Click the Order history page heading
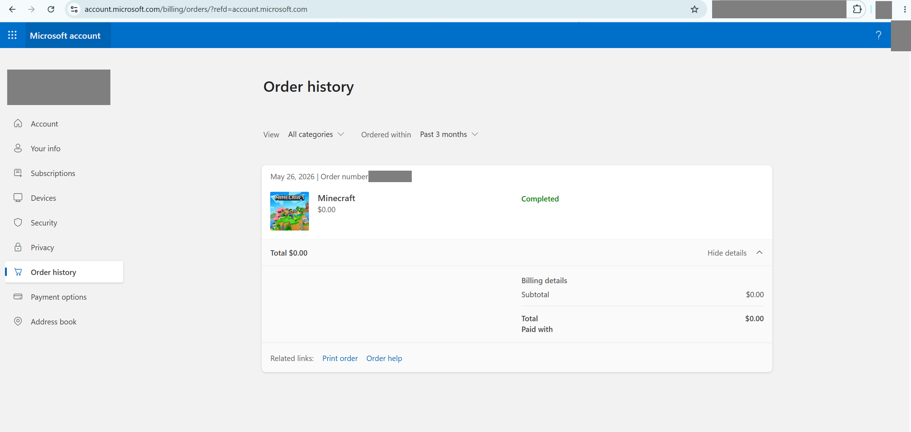Viewport: 911px width, 432px height. pyautogui.click(x=309, y=87)
